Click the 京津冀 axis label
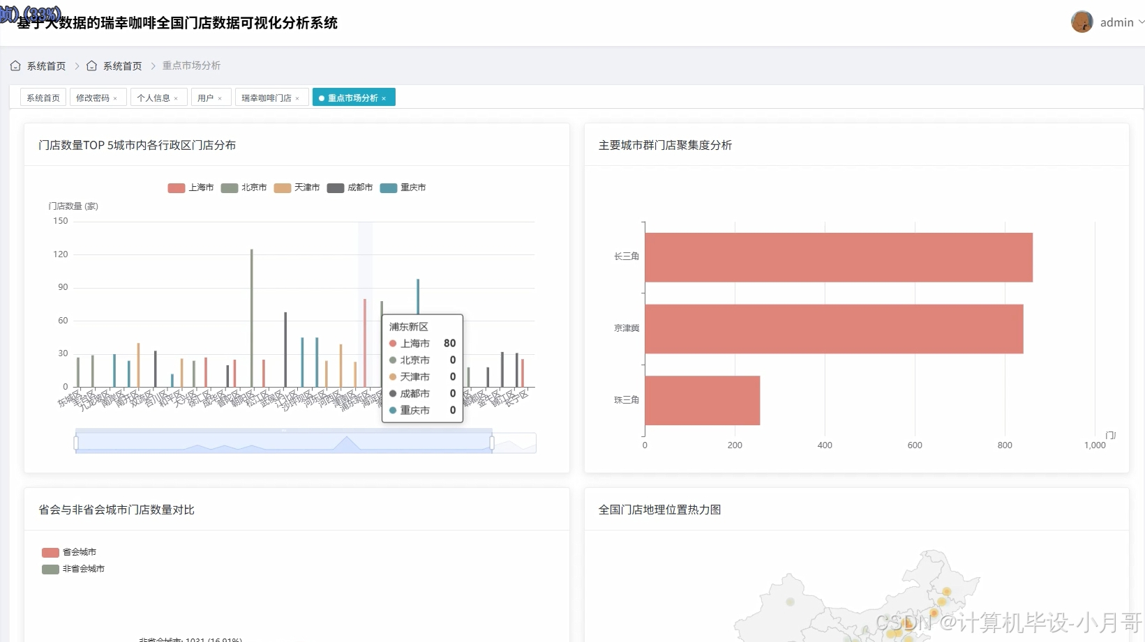Viewport: 1145px width, 642px height. [627, 328]
